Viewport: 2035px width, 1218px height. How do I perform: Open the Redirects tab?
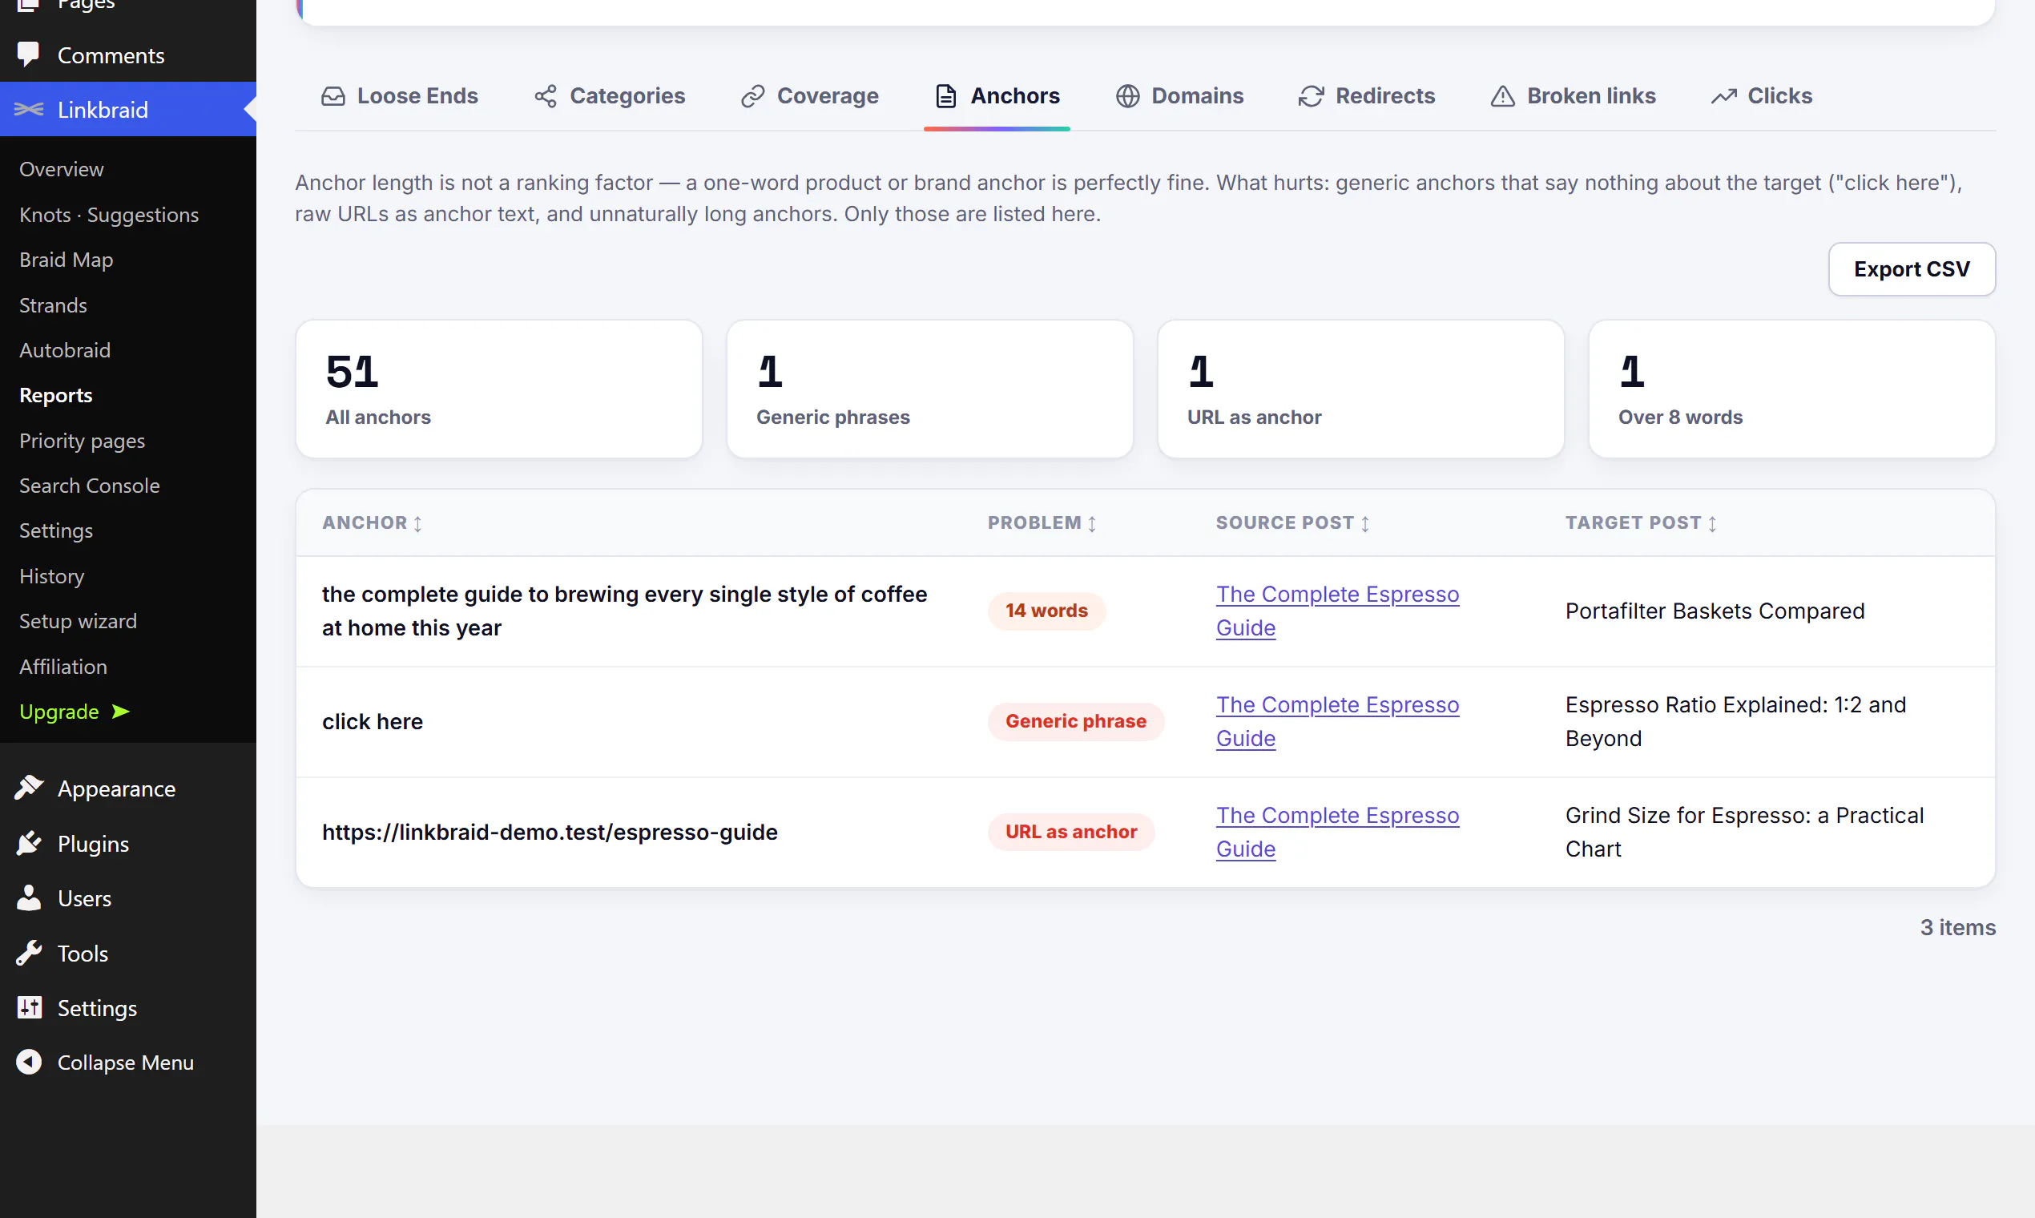tap(1367, 96)
